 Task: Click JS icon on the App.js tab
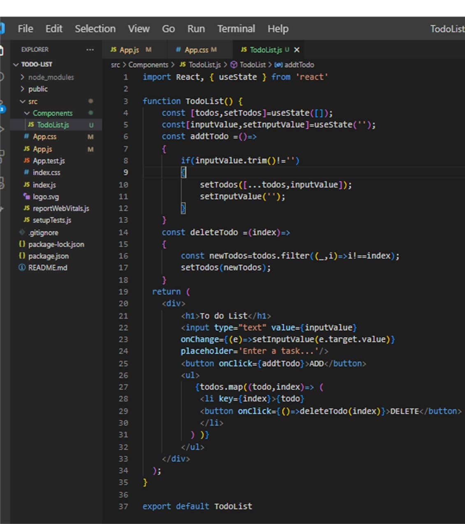pyautogui.click(x=113, y=50)
